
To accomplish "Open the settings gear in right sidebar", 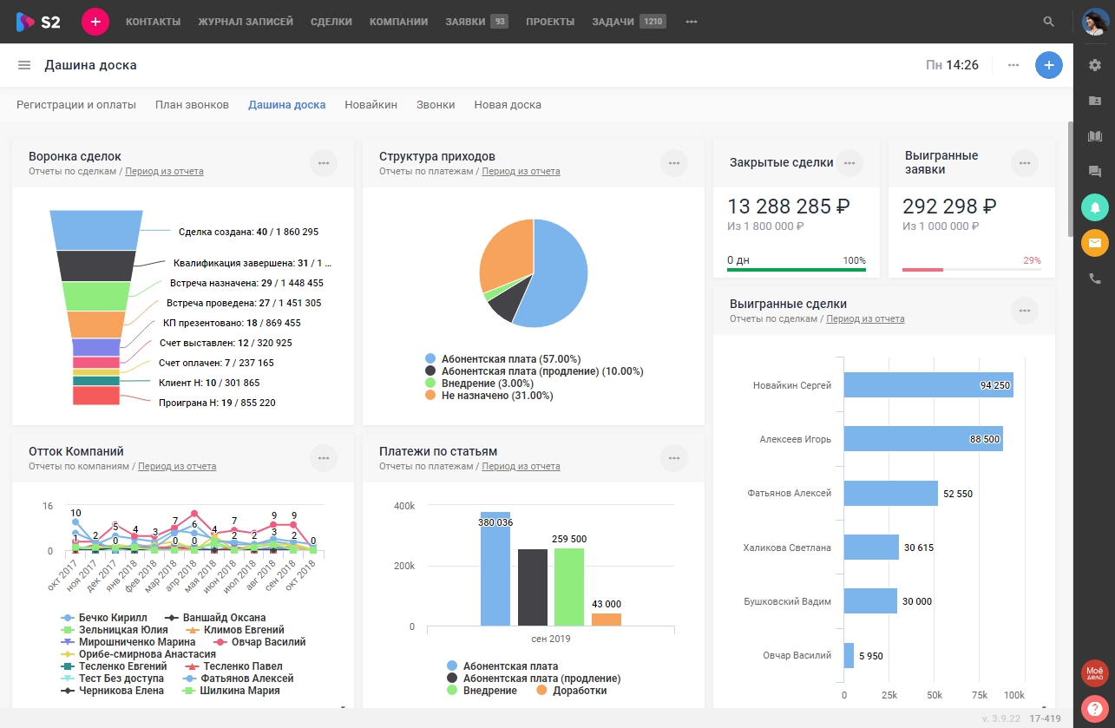I will click(1095, 64).
